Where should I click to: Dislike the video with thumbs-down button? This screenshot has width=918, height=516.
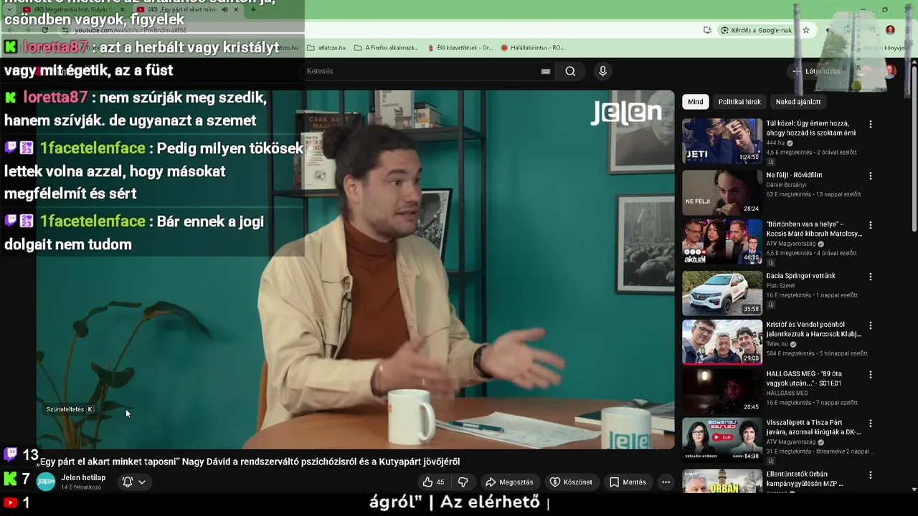point(463,482)
